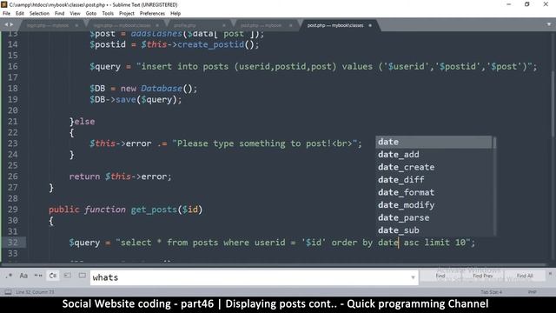Click line number 29 in gutter

[x=13, y=210]
